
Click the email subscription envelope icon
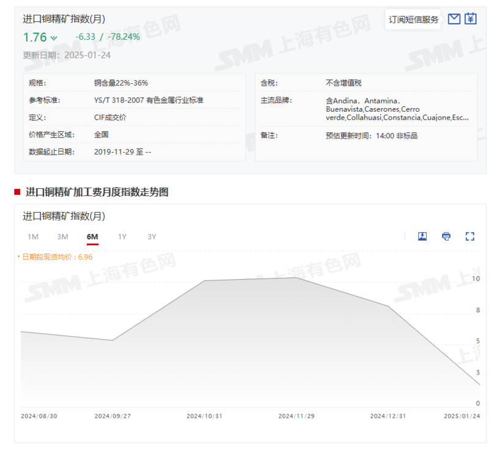click(454, 19)
